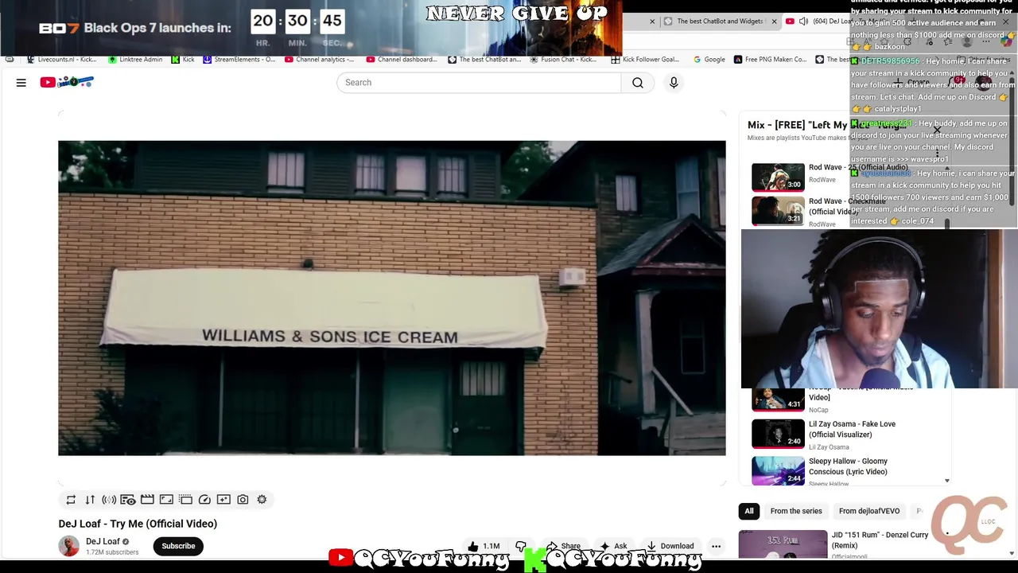Take a screenshot with the camera icon
Image resolution: width=1018 pixels, height=573 pixels.
tap(243, 500)
